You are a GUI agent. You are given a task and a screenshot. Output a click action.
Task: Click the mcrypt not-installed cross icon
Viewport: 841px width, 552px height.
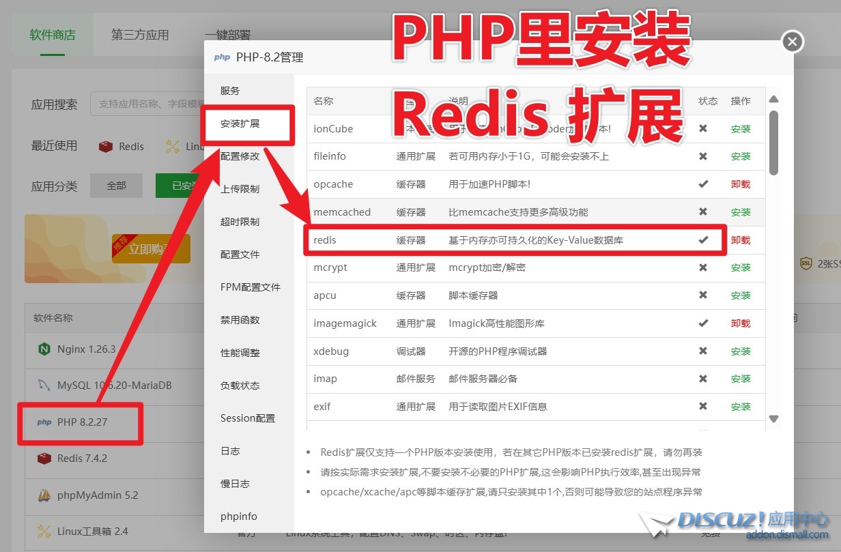(x=703, y=267)
